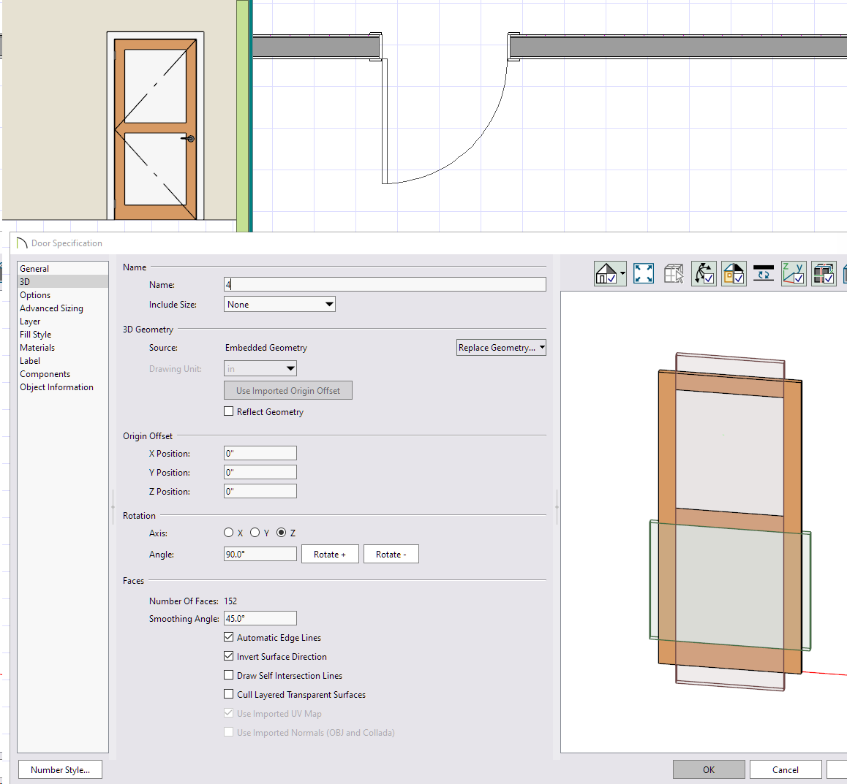The height and width of the screenshot is (784, 847).
Task: Toggle the framing box display icon
Action: [824, 274]
